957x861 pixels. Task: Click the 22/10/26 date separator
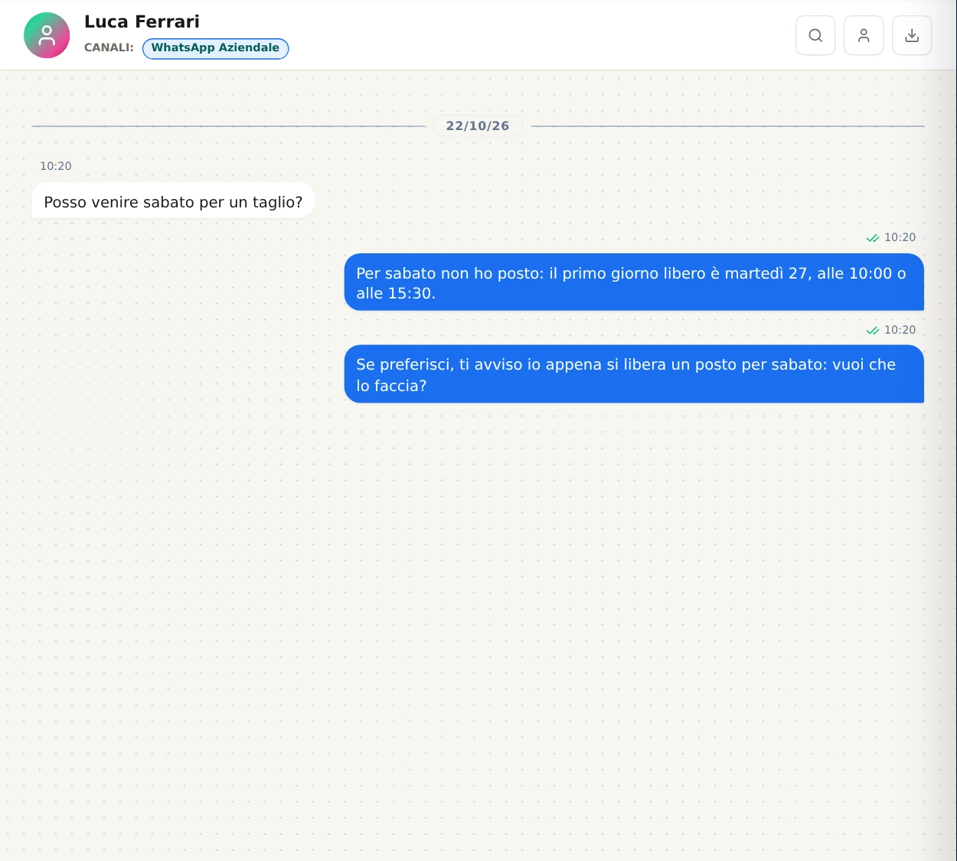tap(478, 126)
